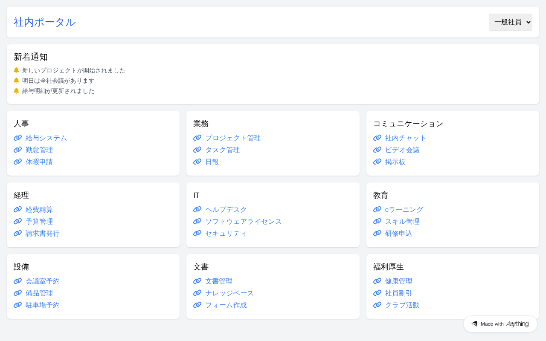This screenshot has height=341, width=546.
Task: Open the ナレッジベース link
Action: point(229,293)
